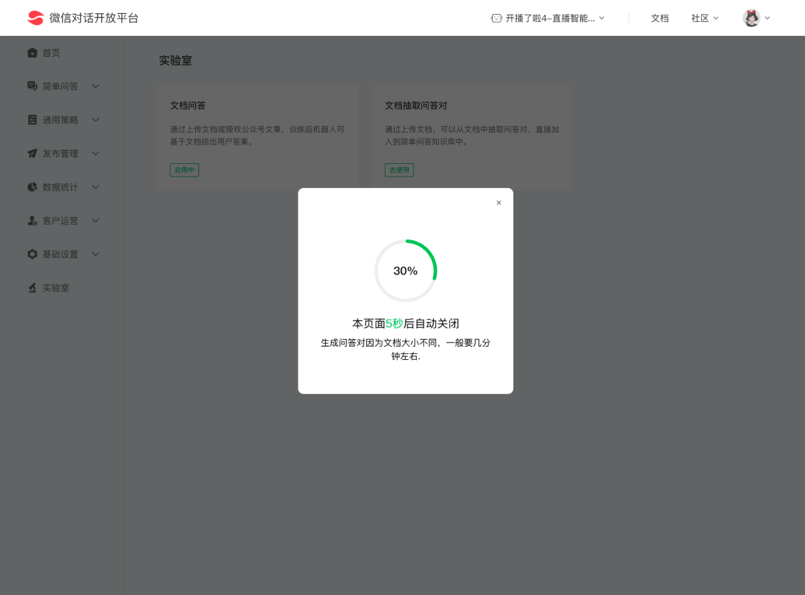Open the account menu arrow beside avatar
Screen dimensions: 805x595
[767, 18]
